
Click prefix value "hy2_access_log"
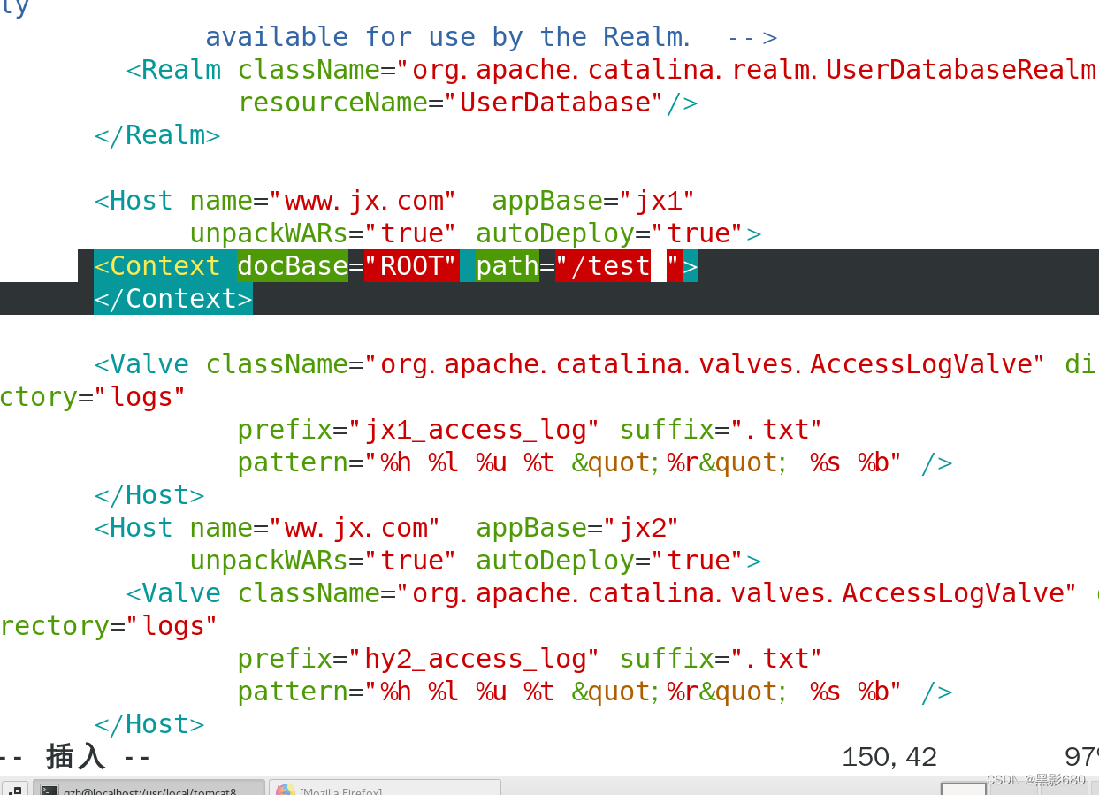point(474,659)
